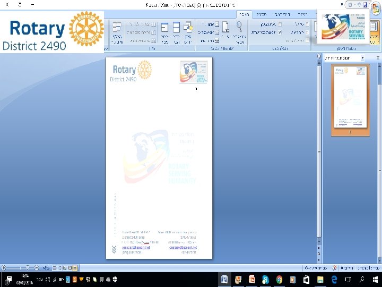This screenshot has width=382, height=287.
Task: Open the Action Center notification icon
Action: (8, 280)
